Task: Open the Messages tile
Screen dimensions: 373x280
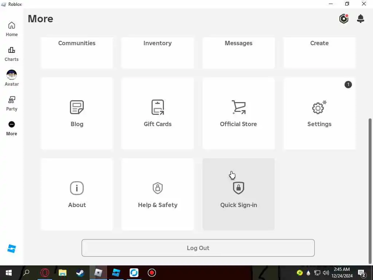Action: click(238, 52)
